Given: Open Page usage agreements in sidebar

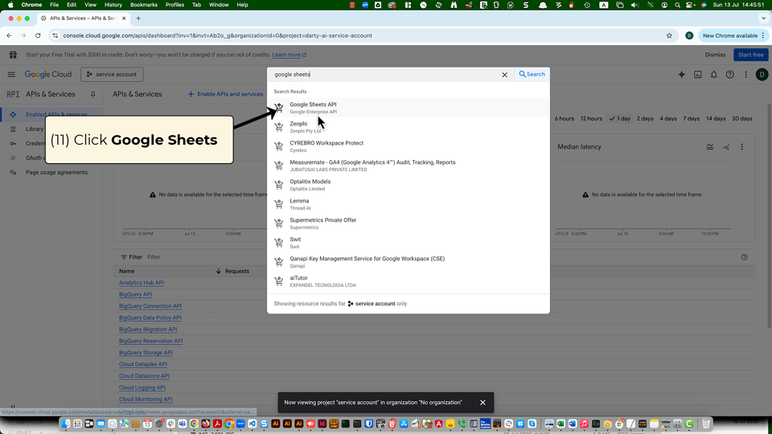Looking at the screenshot, I should 56,172.
